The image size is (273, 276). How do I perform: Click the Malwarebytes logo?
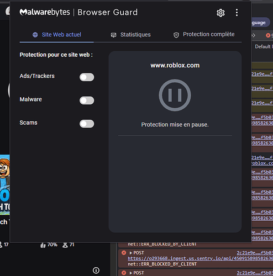45,12
